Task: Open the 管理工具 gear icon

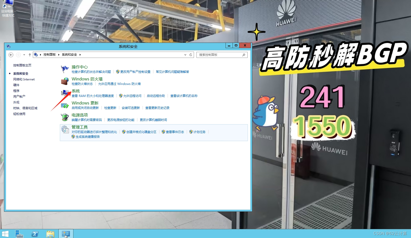Action: pos(65,129)
